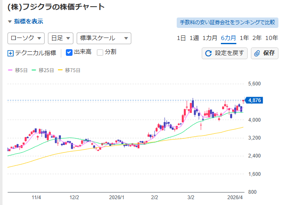Switch to the 2年 period tab
Viewport: 283px width, 205px height.
[257, 38]
